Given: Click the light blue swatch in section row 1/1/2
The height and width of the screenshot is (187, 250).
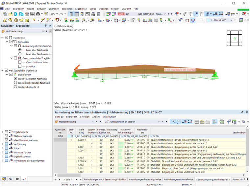Looking at the screenshot, I should click(69, 136).
